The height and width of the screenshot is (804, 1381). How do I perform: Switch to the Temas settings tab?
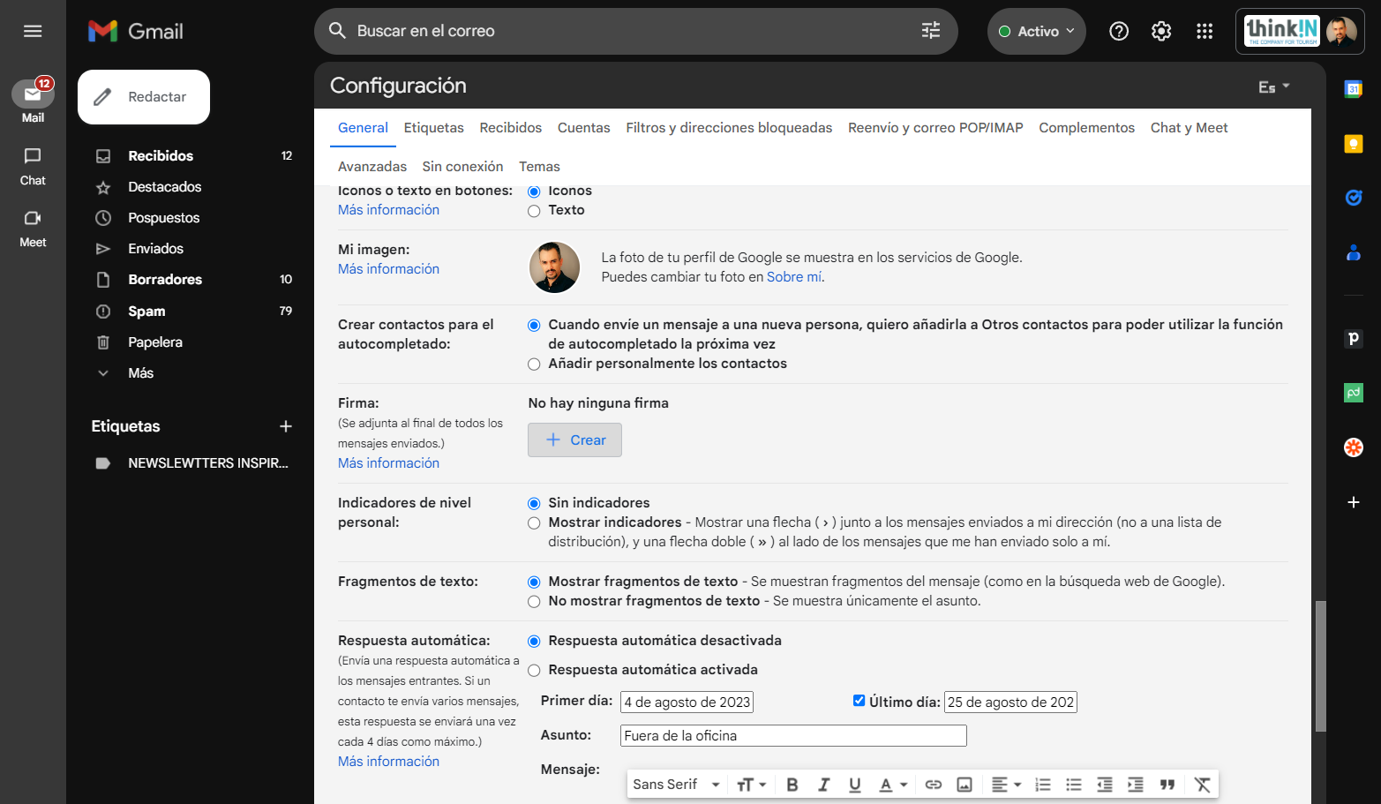coord(539,167)
